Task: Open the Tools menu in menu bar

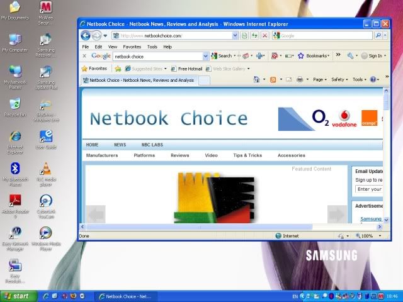Action: (152, 47)
